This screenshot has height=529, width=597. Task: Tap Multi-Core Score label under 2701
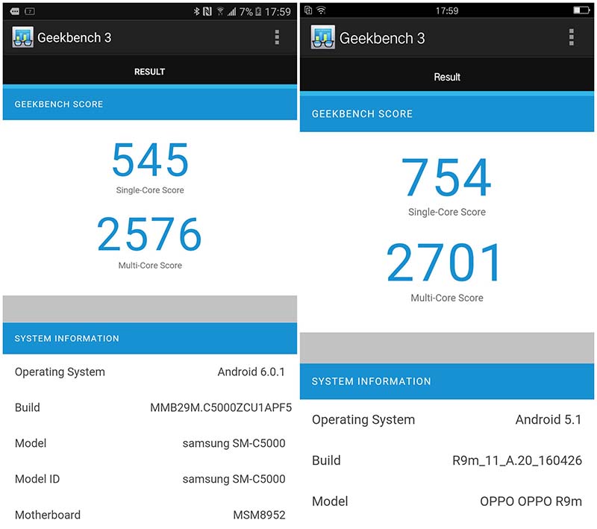click(447, 298)
